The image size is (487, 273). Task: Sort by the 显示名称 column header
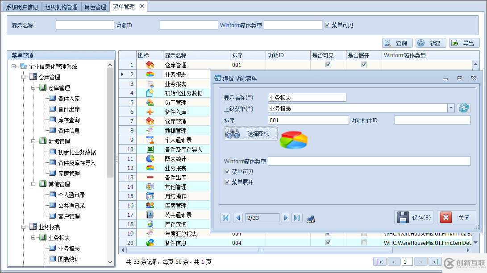click(x=196, y=55)
